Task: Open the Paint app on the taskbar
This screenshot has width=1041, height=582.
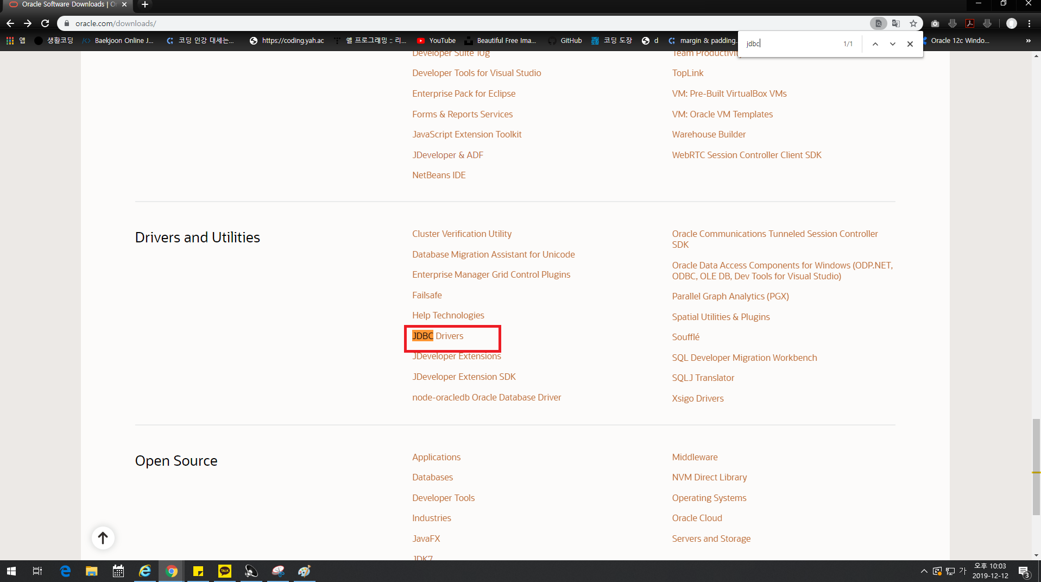Action: (x=305, y=571)
